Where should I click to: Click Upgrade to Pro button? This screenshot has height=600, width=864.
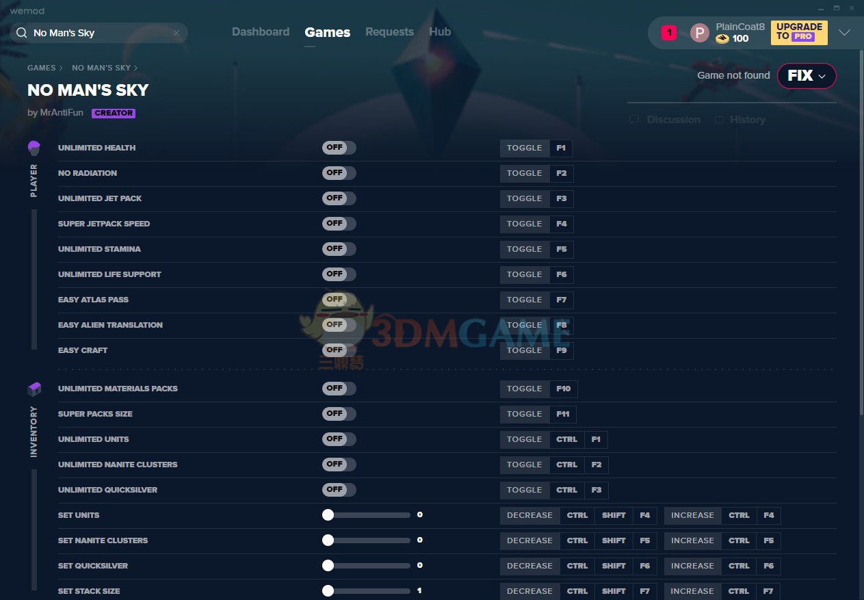(x=799, y=32)
